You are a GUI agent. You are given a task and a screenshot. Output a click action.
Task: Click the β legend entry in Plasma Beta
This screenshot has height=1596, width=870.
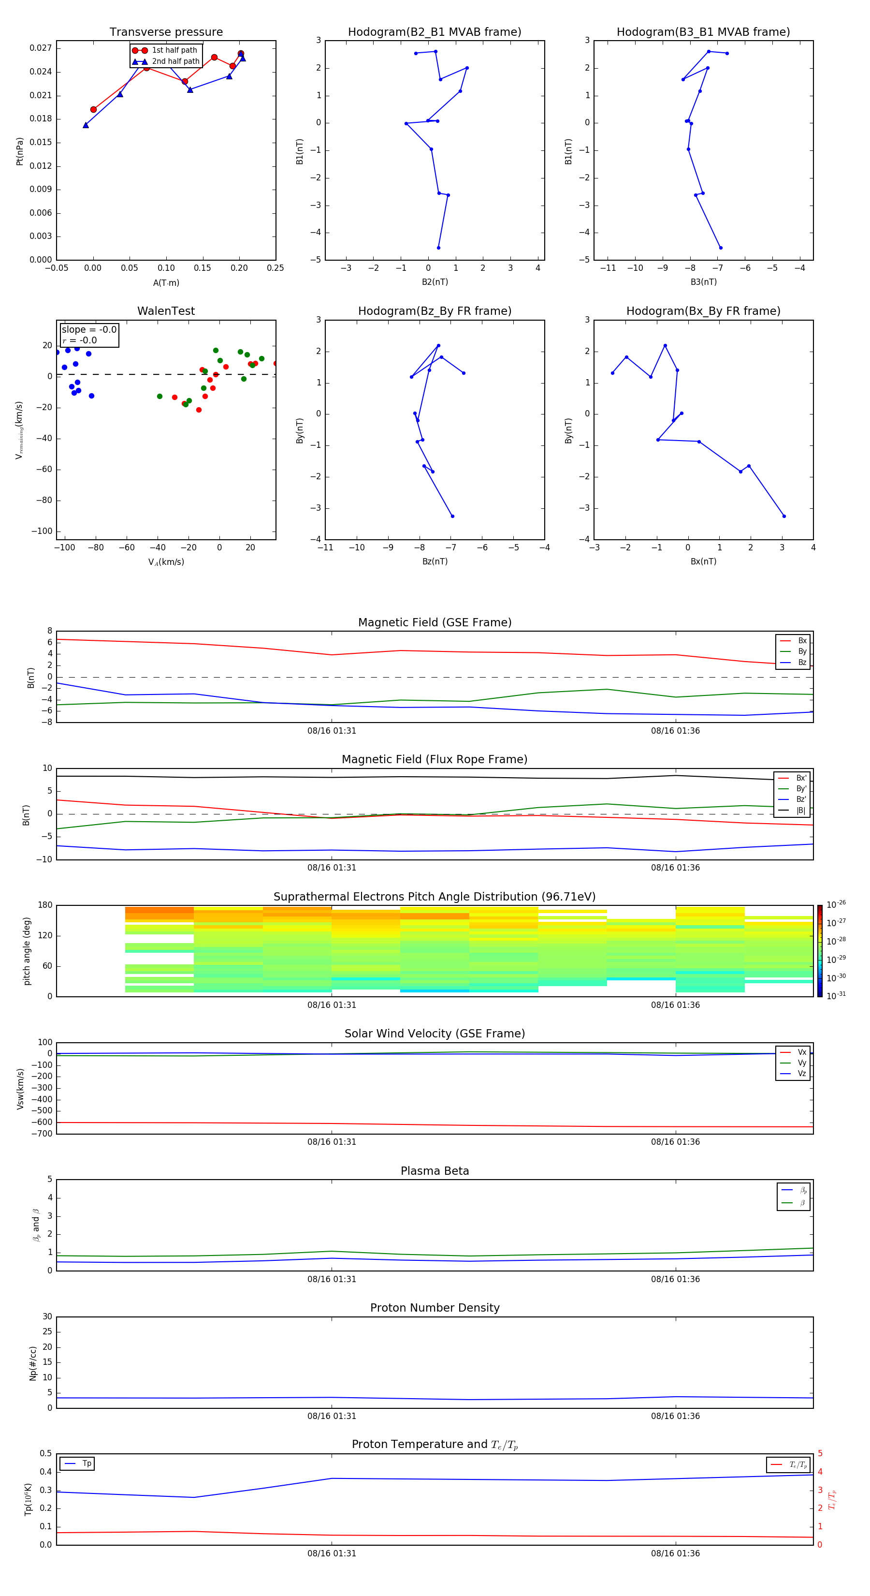point(794,1203)
